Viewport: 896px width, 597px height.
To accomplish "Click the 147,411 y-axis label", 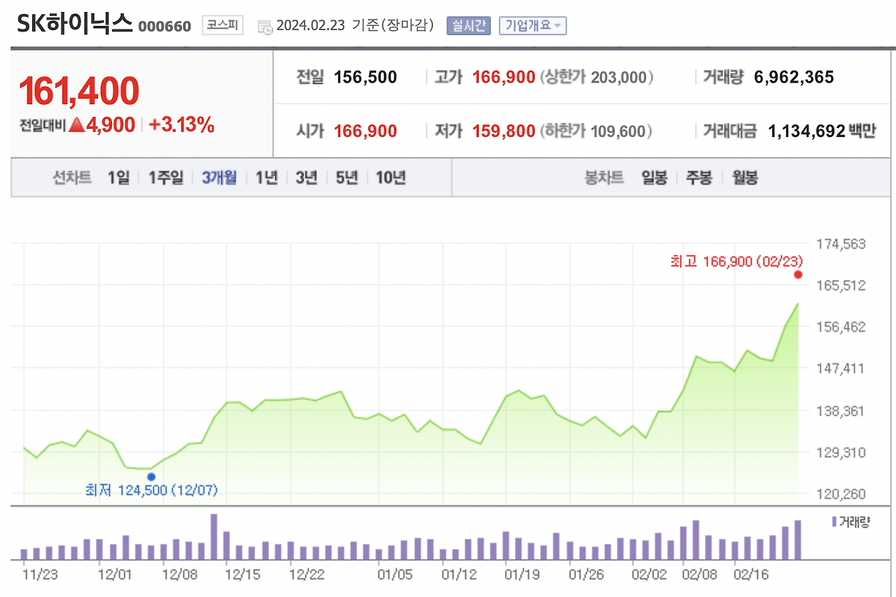I will point(841,368).
